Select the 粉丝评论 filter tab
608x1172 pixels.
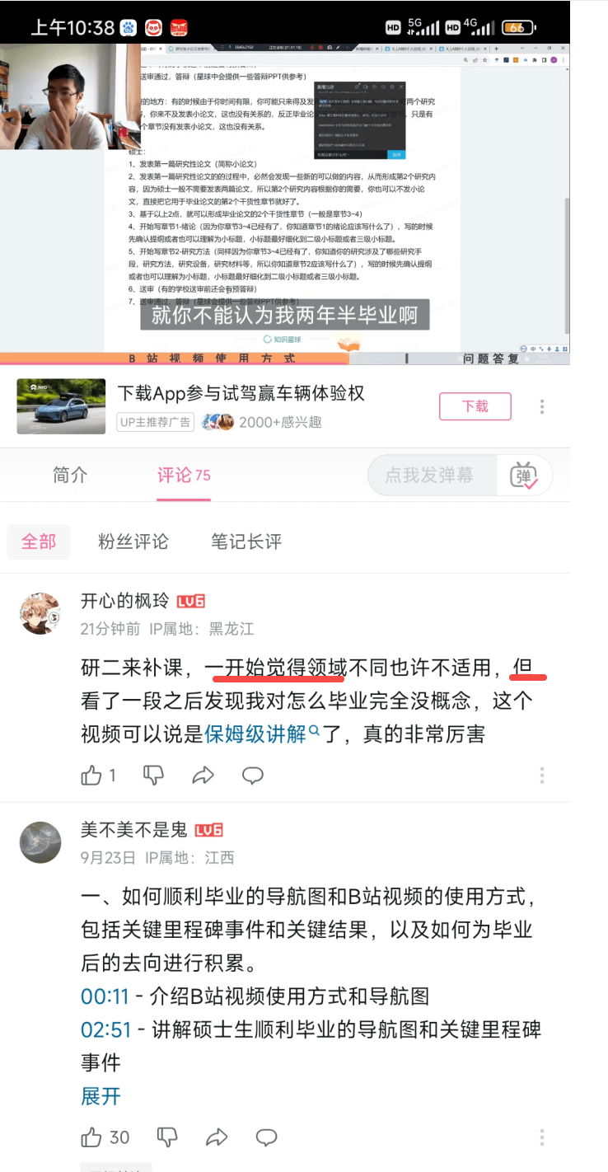(x=133, y=541)
